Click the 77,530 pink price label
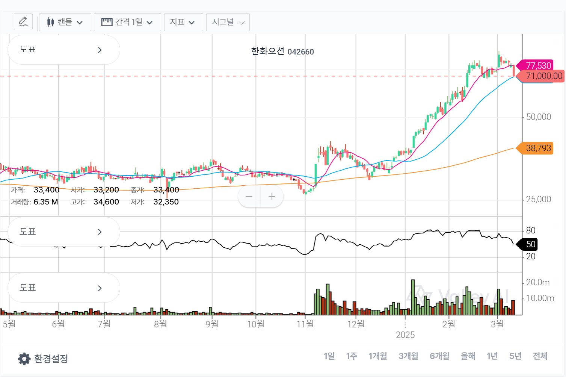The width and height of the screenshot is (566, 377). coord(538,66)
